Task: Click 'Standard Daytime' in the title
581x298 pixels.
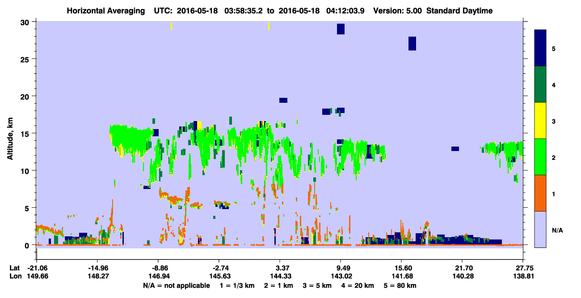Action: [459, 11]
